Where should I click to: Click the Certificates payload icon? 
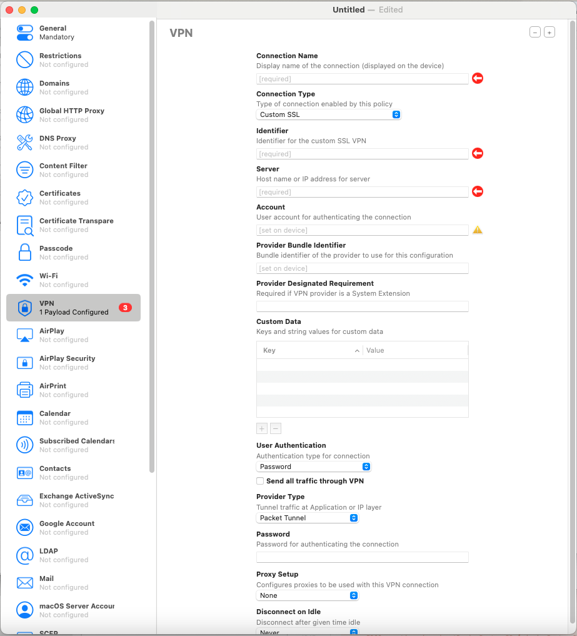pos(26,197)
